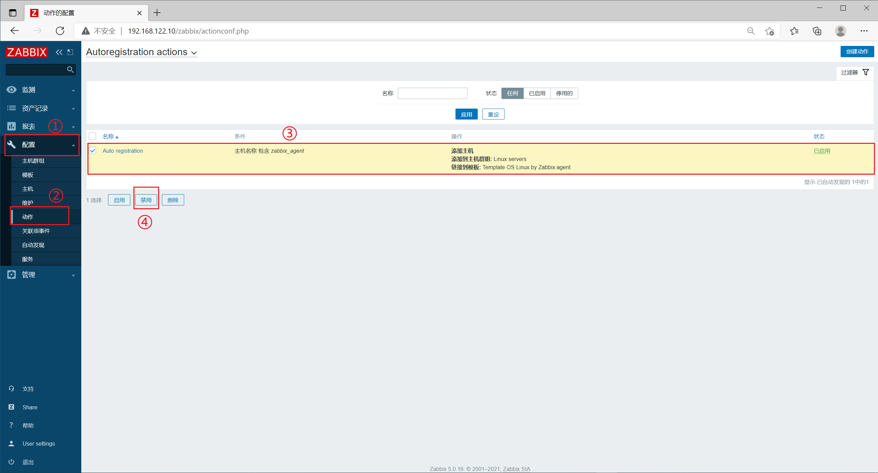Click the bar chart Reports icon

coord(11,126)
